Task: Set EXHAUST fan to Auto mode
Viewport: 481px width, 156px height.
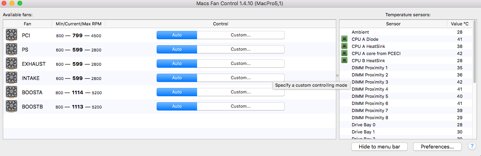Action: click(x=177, y=63)
